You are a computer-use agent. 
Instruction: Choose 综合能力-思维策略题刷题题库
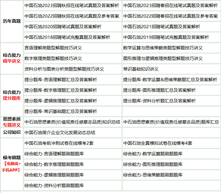click(x=153, y=175)
